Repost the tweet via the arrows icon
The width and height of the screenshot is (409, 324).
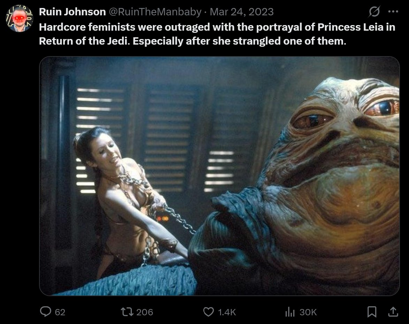(x=127, y=312)
